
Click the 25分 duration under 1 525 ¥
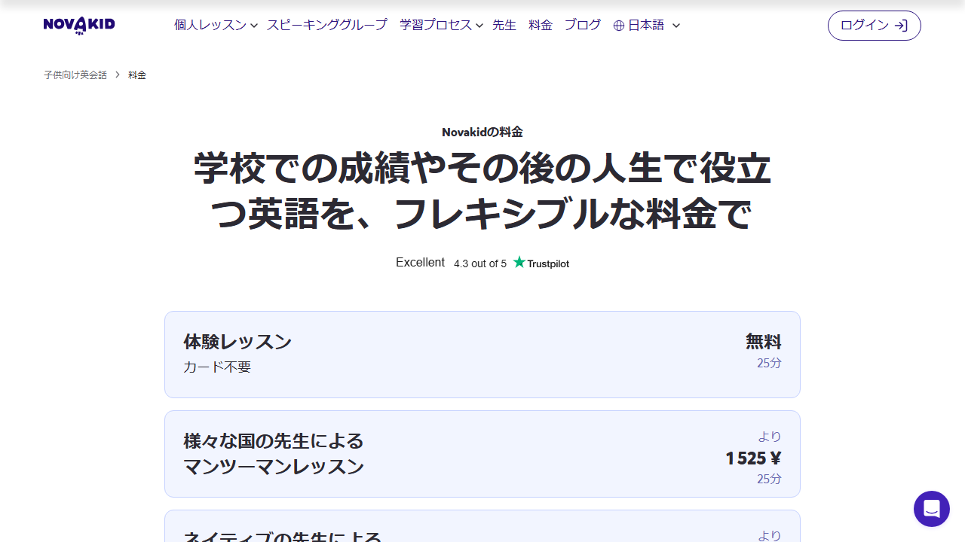pyautogui.click(x=770, y=479)
